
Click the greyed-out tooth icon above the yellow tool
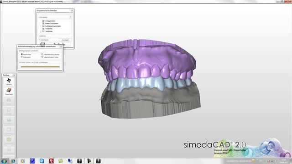[9, 131]
